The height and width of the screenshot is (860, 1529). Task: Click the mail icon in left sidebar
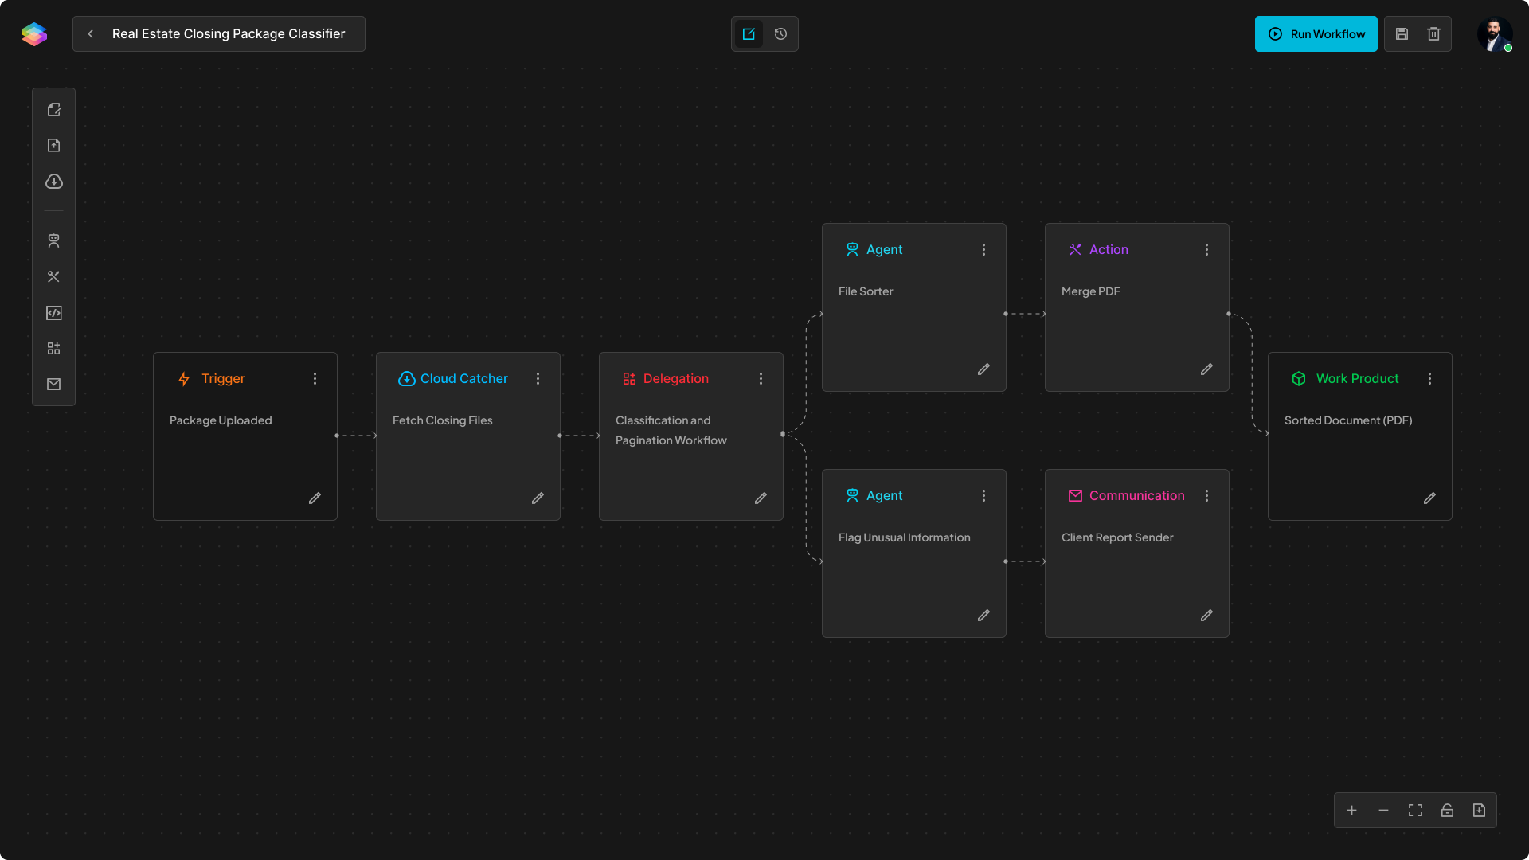pos(53,385)
